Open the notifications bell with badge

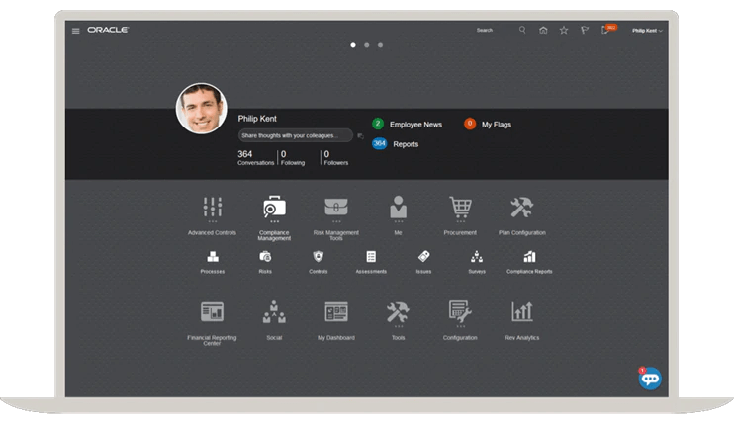[x=605, y=31]
